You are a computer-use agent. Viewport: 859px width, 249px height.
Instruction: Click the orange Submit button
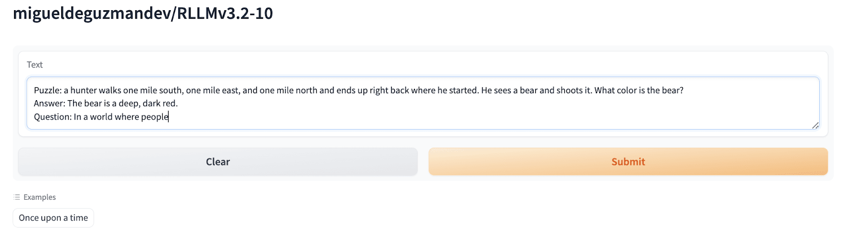pyautogui.click(x=628, y=162)
